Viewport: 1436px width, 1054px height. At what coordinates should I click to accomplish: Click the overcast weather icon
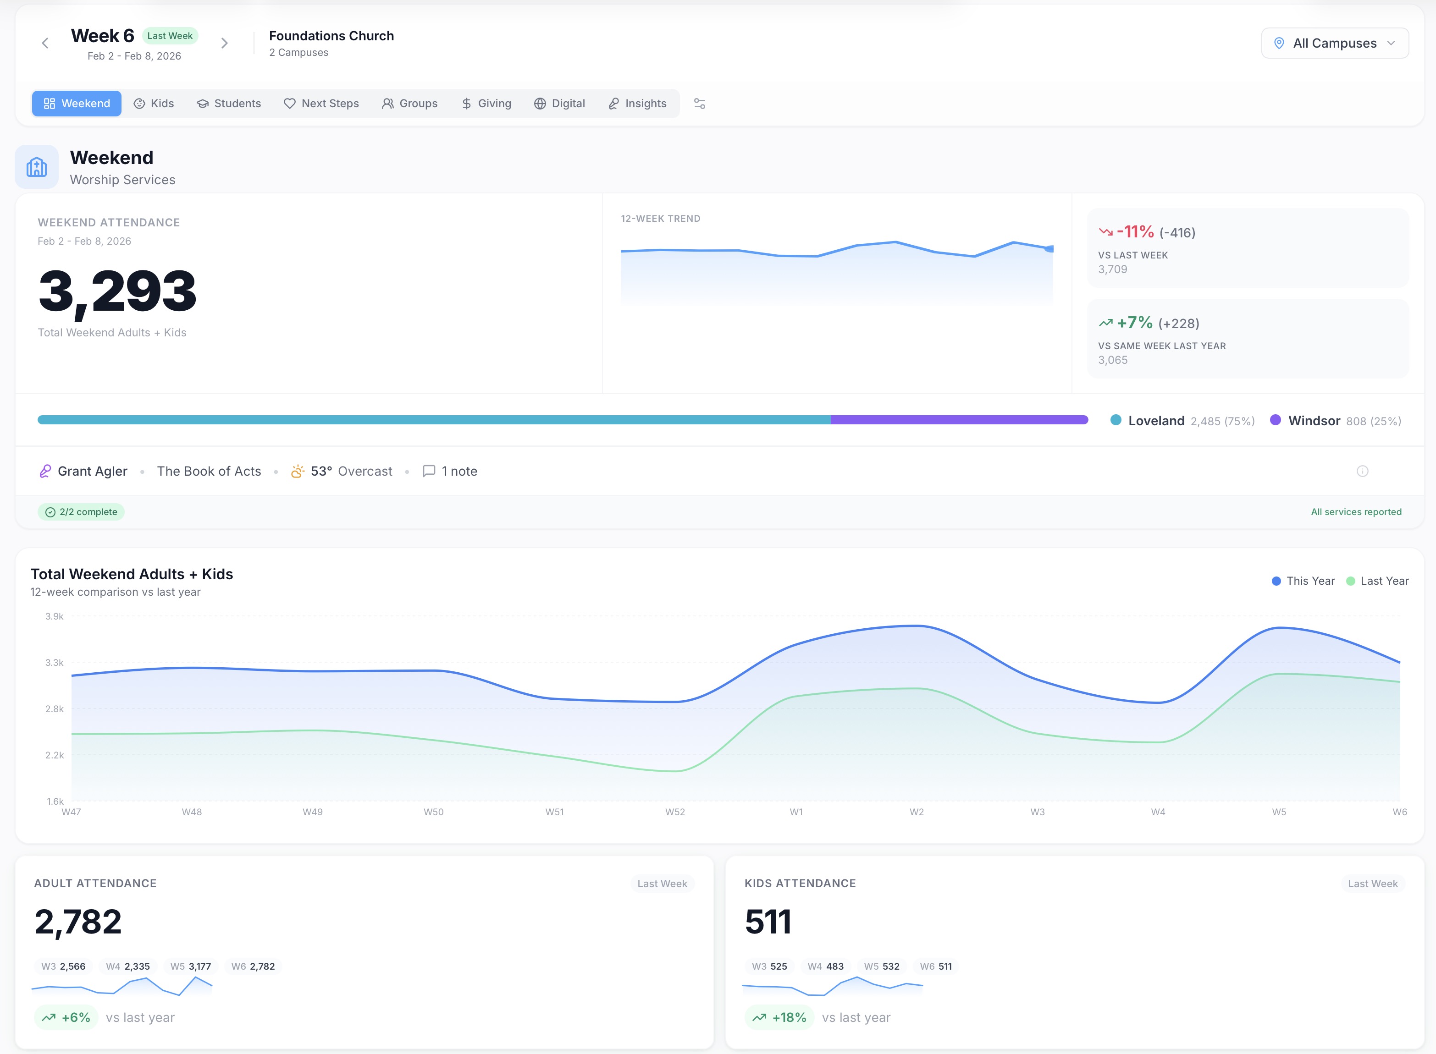pos(298,471)
